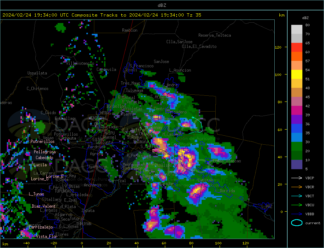The width and height of the screenshot is (324, 248).
Task: Select the red 60–65 dBZ legend swatch
Action: [x=297, y=47]
